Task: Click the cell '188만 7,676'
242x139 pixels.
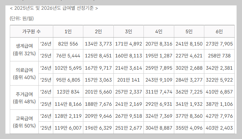Action: [x=98, y=104]
